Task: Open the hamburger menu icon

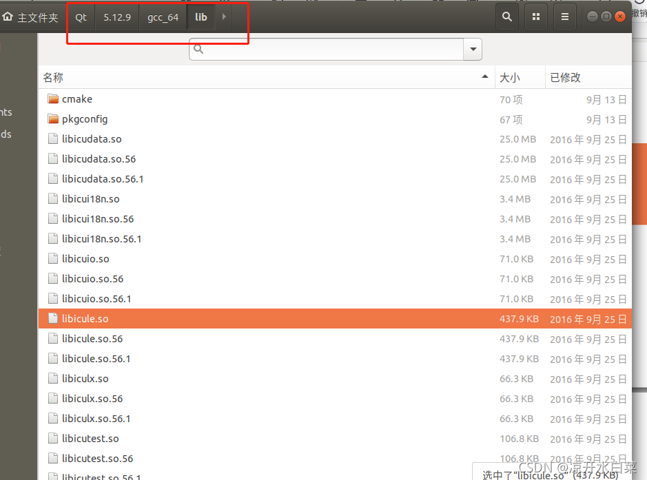Action: (x=564, y=16)
